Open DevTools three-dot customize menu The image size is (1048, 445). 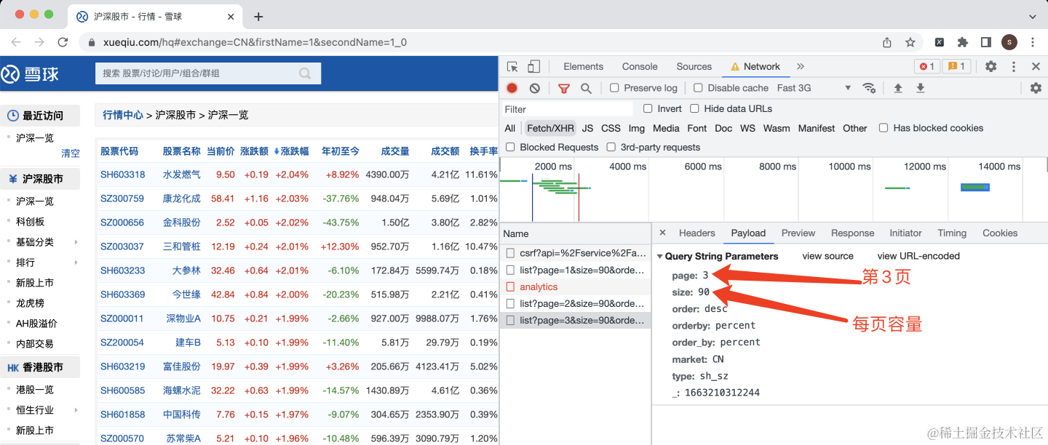[1013, 66]
